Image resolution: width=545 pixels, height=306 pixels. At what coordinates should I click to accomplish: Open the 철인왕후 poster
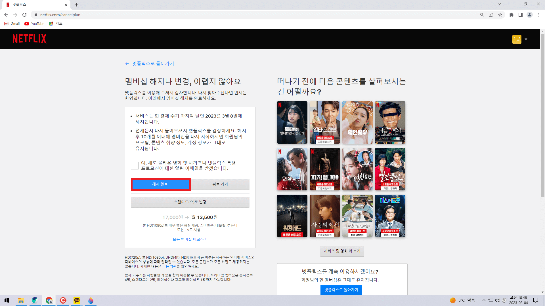tap(357, 122)
